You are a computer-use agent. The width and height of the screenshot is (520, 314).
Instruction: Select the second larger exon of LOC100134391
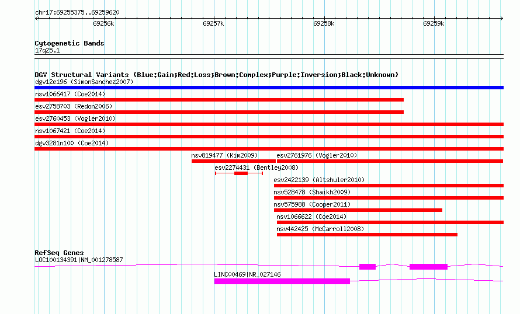click(x=428, y=267)
